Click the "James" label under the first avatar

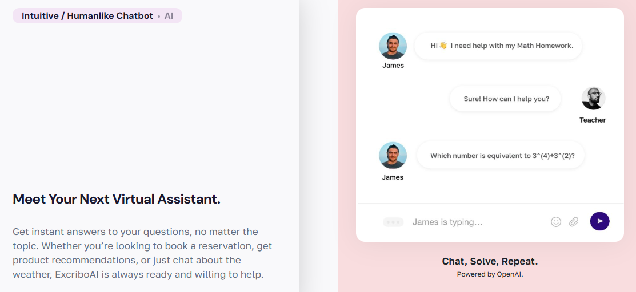[393, 66]
